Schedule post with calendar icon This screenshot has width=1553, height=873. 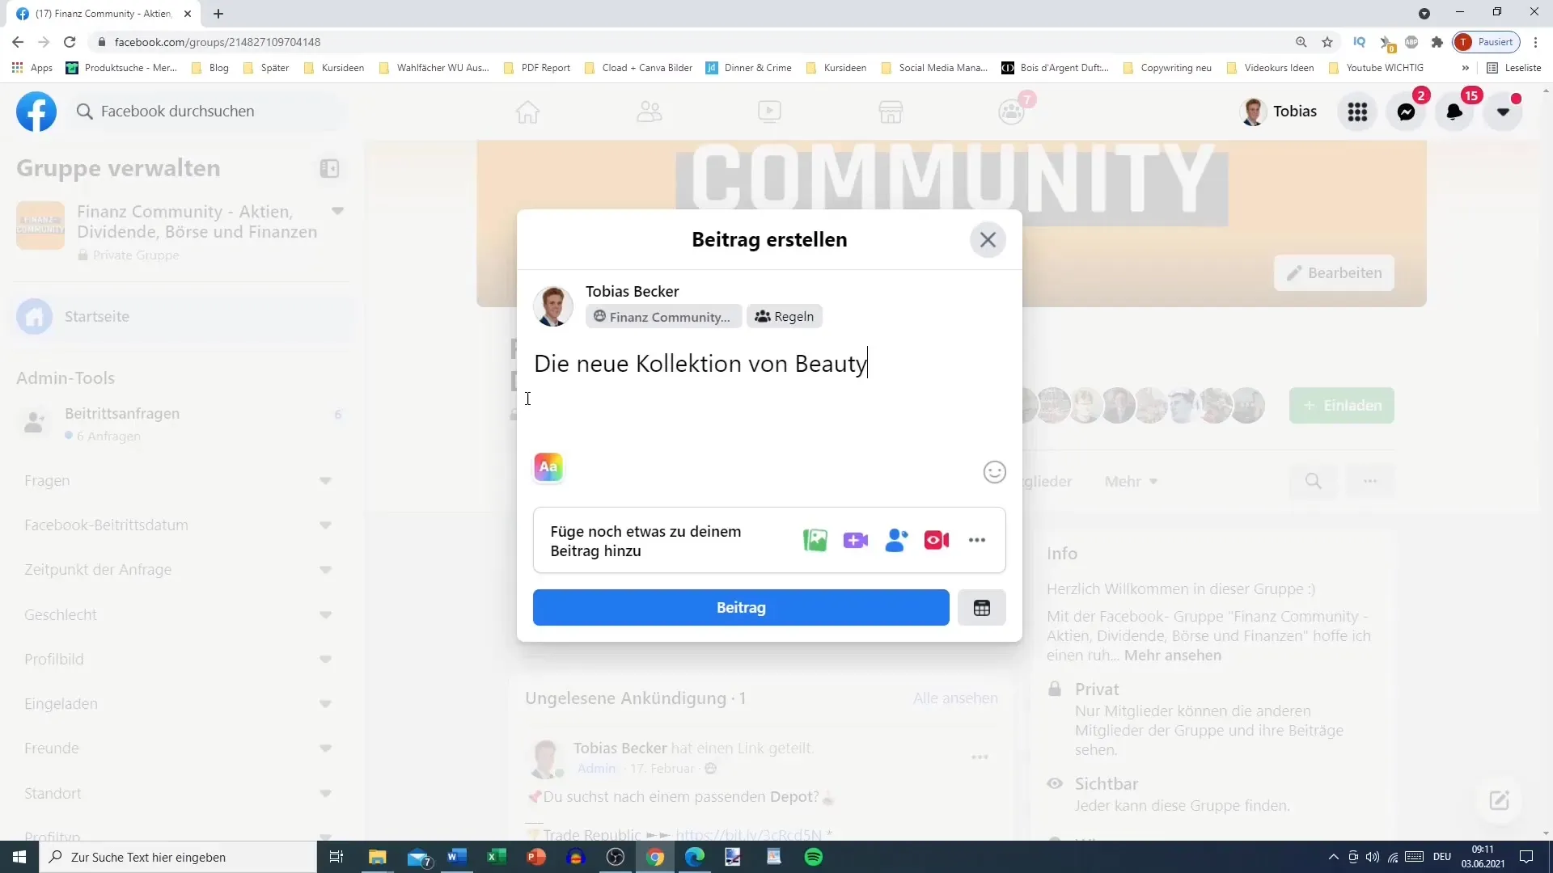coord(982,608)
